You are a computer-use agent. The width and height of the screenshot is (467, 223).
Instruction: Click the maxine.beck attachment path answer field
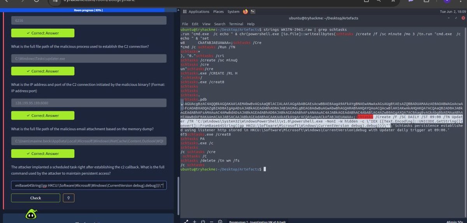pos(89,140)
